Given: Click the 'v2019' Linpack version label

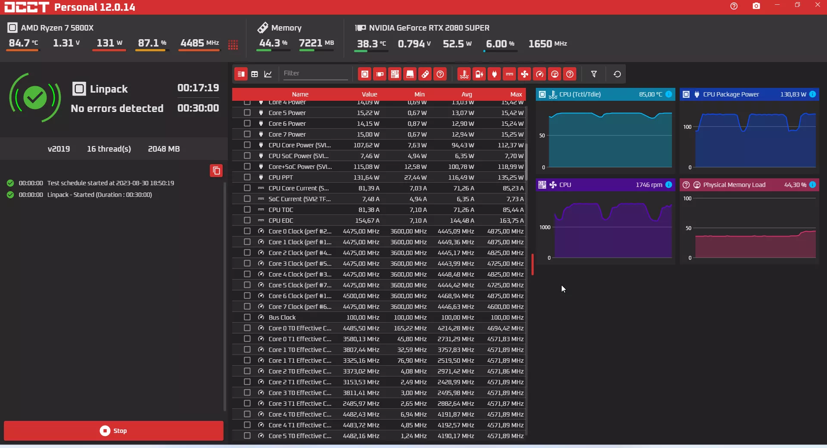Looking at the screenshot, I should pos(59,149).
